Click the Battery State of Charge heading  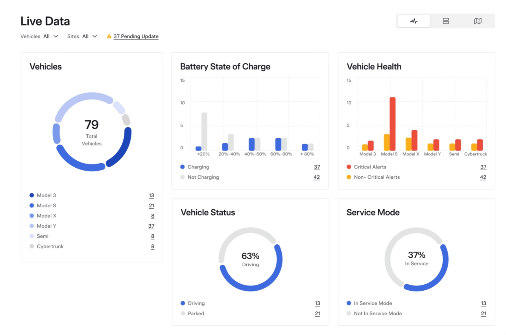pyautogui.click(x=225, y=67)
